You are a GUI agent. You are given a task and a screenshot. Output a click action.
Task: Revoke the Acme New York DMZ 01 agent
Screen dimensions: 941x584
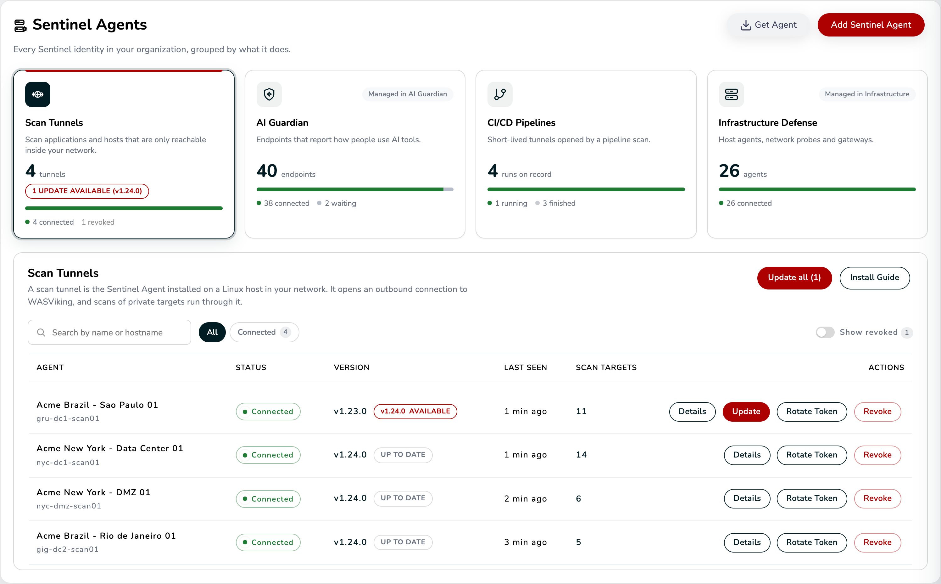point(877,498)
